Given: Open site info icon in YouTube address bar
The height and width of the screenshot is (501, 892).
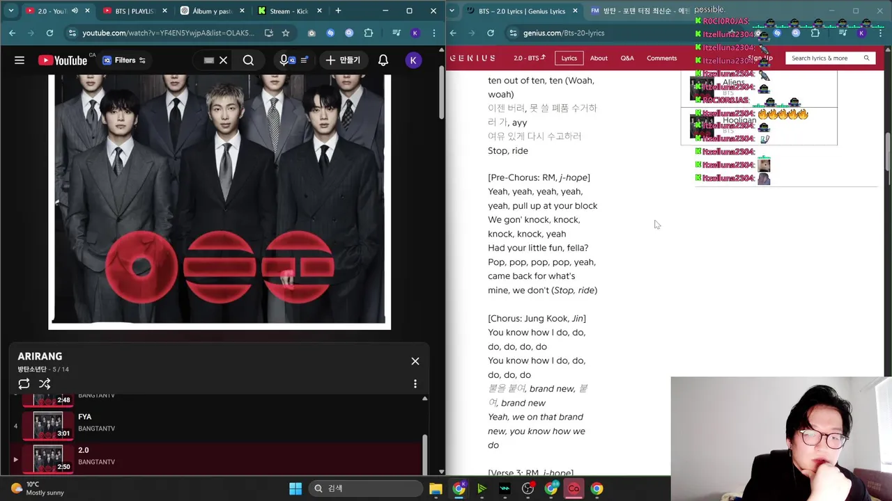Looking at the screenshot, I should (x=72, y=33).
